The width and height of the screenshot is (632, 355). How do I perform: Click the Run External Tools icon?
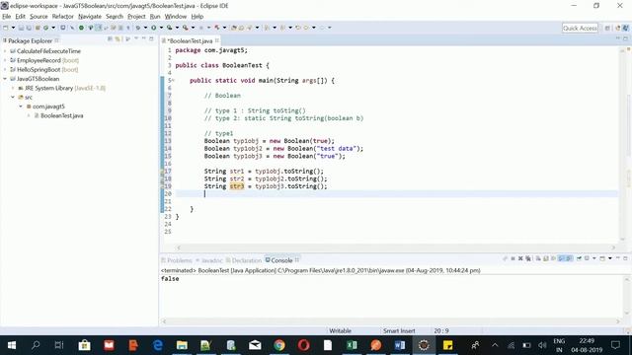(x=185, y=28)
